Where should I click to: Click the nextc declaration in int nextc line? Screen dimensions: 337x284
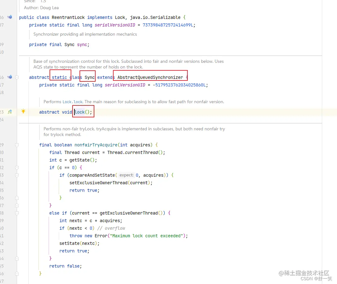click(x=76, y=221)
